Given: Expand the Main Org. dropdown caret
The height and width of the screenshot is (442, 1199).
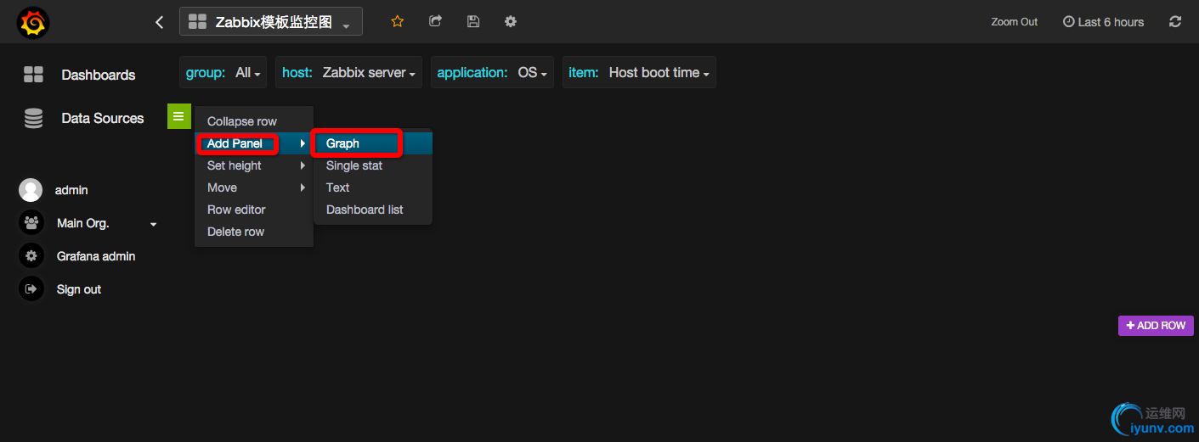Looking at the screenshot, I should [x=154, y=225].
